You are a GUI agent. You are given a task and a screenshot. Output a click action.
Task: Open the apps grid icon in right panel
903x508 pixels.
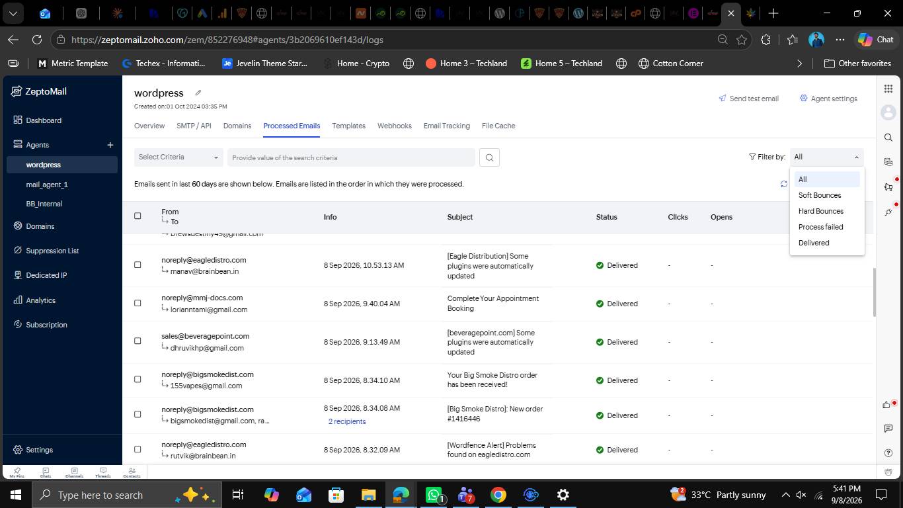tap(888, 89)
